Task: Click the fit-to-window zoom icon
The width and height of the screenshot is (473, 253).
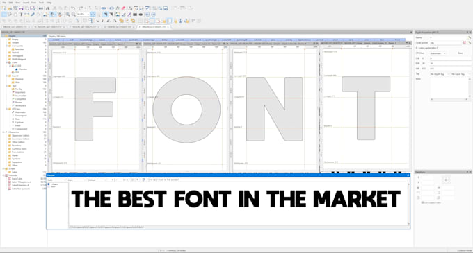Action: coord(93,15)
